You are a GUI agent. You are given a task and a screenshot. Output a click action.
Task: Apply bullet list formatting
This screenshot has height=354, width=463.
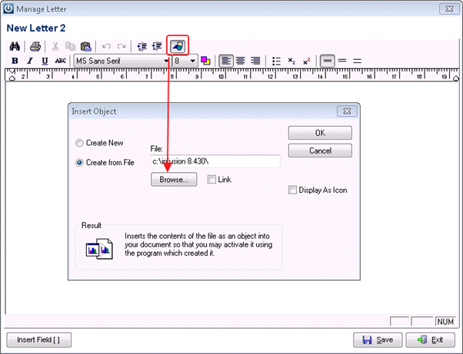click(276, 61)
